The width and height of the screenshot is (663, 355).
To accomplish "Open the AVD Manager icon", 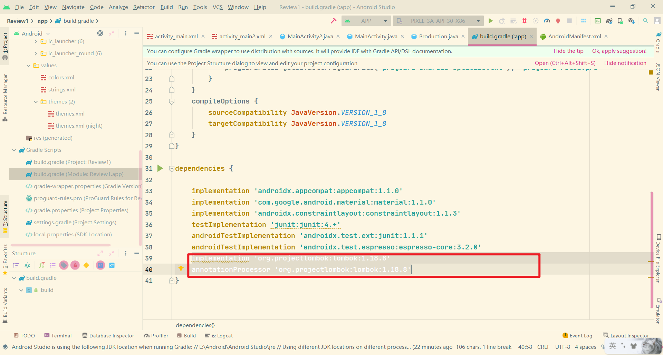I will click(x=621, y=21).
